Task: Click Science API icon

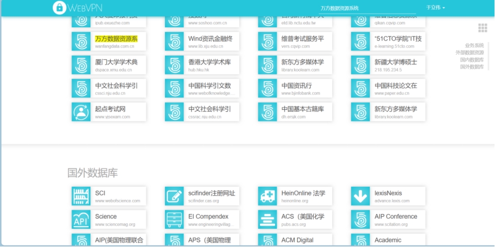Action: pos(81,220)
